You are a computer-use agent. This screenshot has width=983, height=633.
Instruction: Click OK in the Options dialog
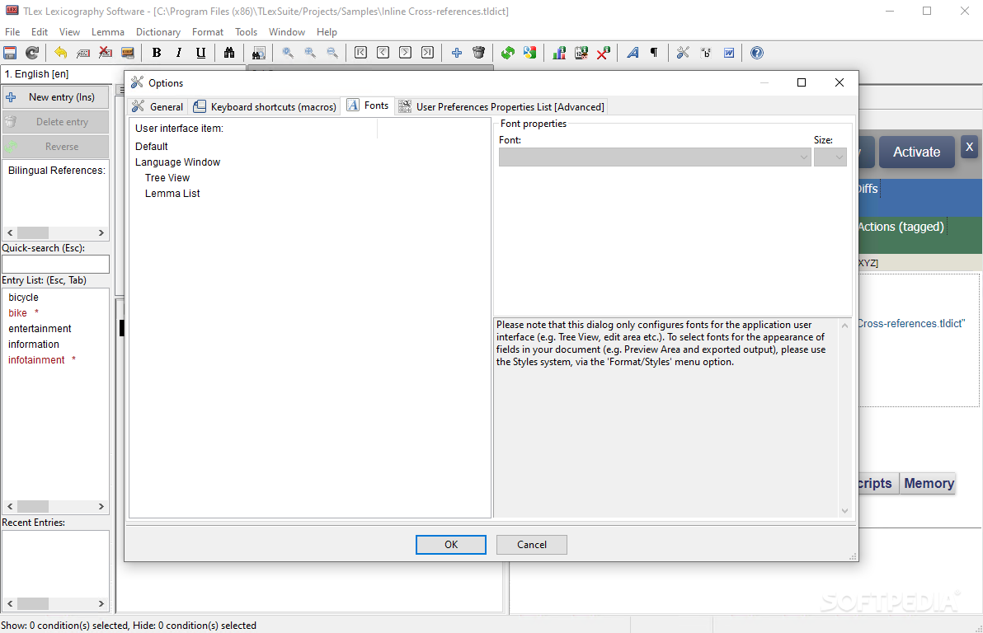pyautogui.click(x=451, y=545)
